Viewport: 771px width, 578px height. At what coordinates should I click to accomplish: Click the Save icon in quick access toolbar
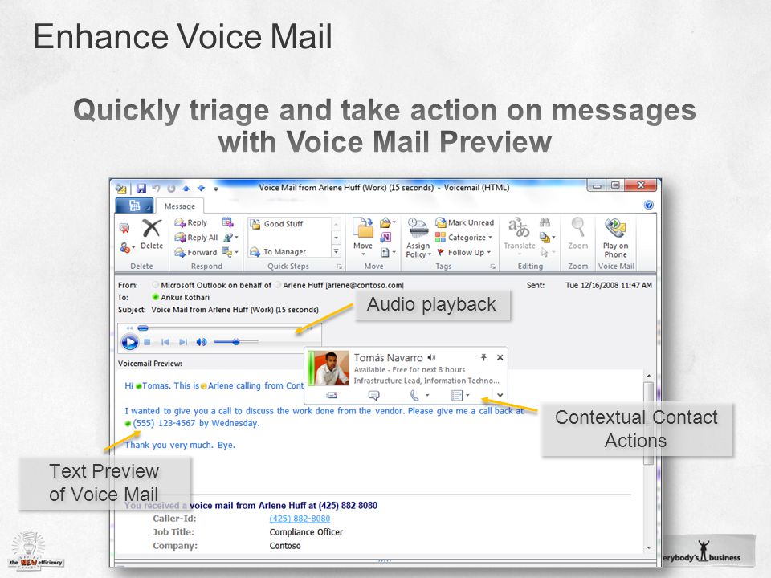click(x=141, y=188)
